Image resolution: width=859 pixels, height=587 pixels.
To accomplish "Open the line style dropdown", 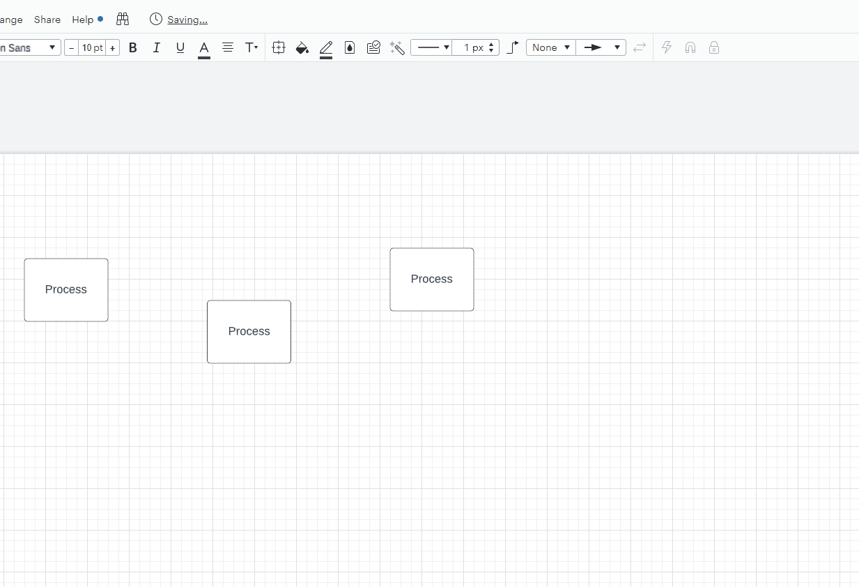I will pyautogui.click(x=432, y=47).
